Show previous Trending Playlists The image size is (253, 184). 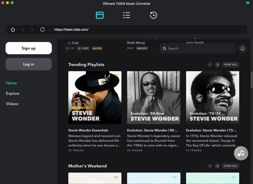click(210, 65)
